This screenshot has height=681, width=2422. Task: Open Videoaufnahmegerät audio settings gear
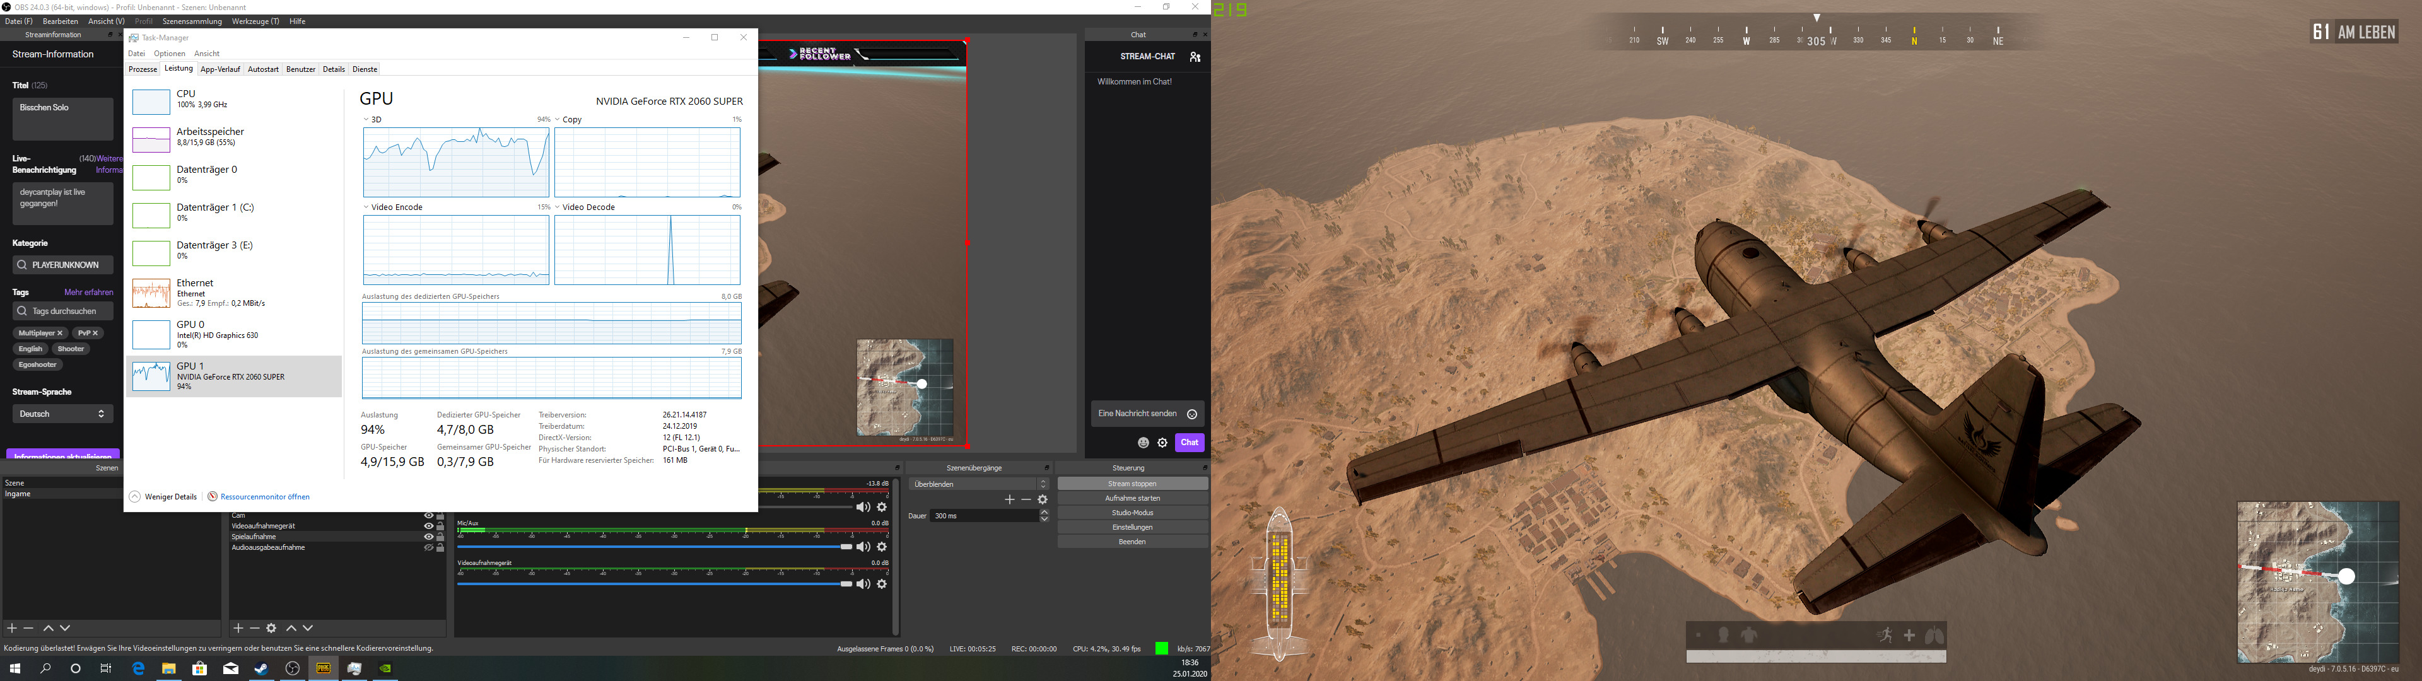point(882,584)
